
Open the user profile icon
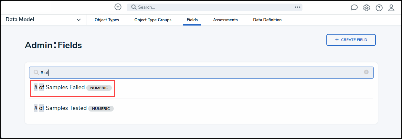[x=391, y=8]
